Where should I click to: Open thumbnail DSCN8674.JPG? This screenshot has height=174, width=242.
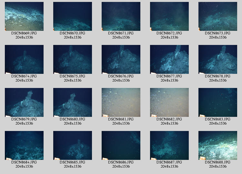click(x=24, y=59)
